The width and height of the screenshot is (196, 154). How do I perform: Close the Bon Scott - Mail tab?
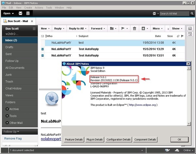pyautogui.click(x=32, y=21)
